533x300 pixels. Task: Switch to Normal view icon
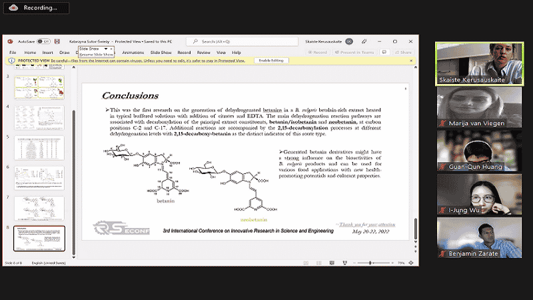tap(306, 263)
